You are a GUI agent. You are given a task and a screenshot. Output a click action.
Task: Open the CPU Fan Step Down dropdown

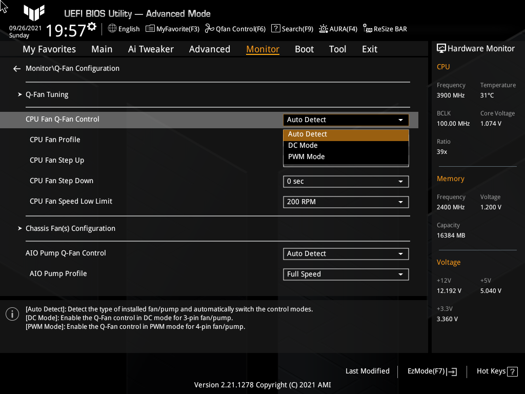[x=346, y=181]
